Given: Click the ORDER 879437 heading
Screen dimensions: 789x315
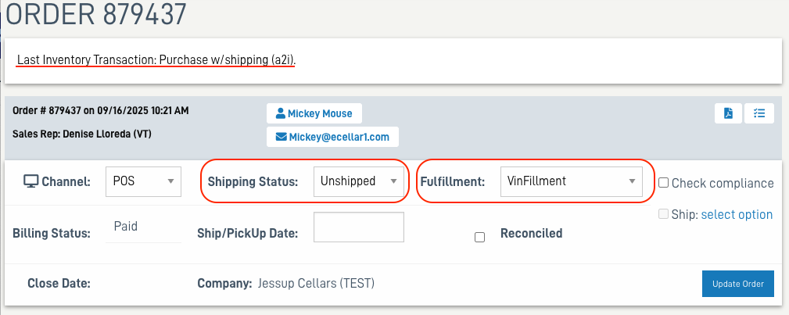Looking at the screenshot, I should click(x=97, y=14).
